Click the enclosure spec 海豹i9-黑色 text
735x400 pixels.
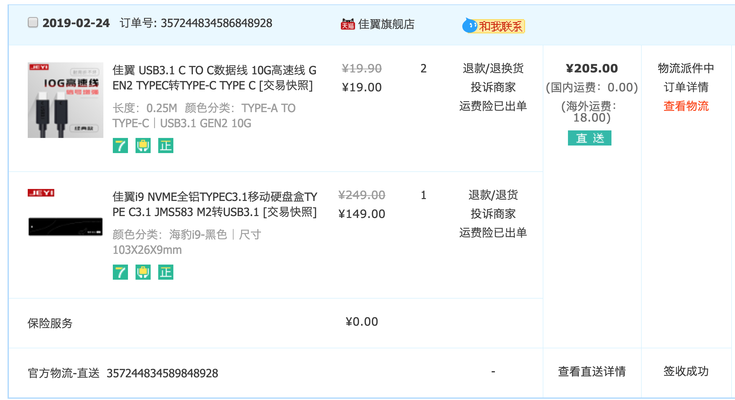pos(198,235)
